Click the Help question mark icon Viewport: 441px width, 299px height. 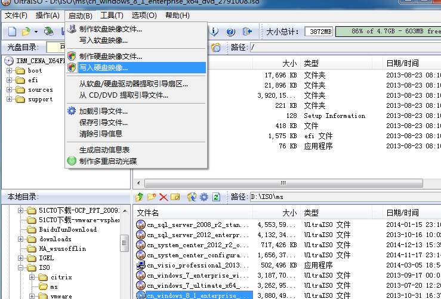(x=230, y=32)
